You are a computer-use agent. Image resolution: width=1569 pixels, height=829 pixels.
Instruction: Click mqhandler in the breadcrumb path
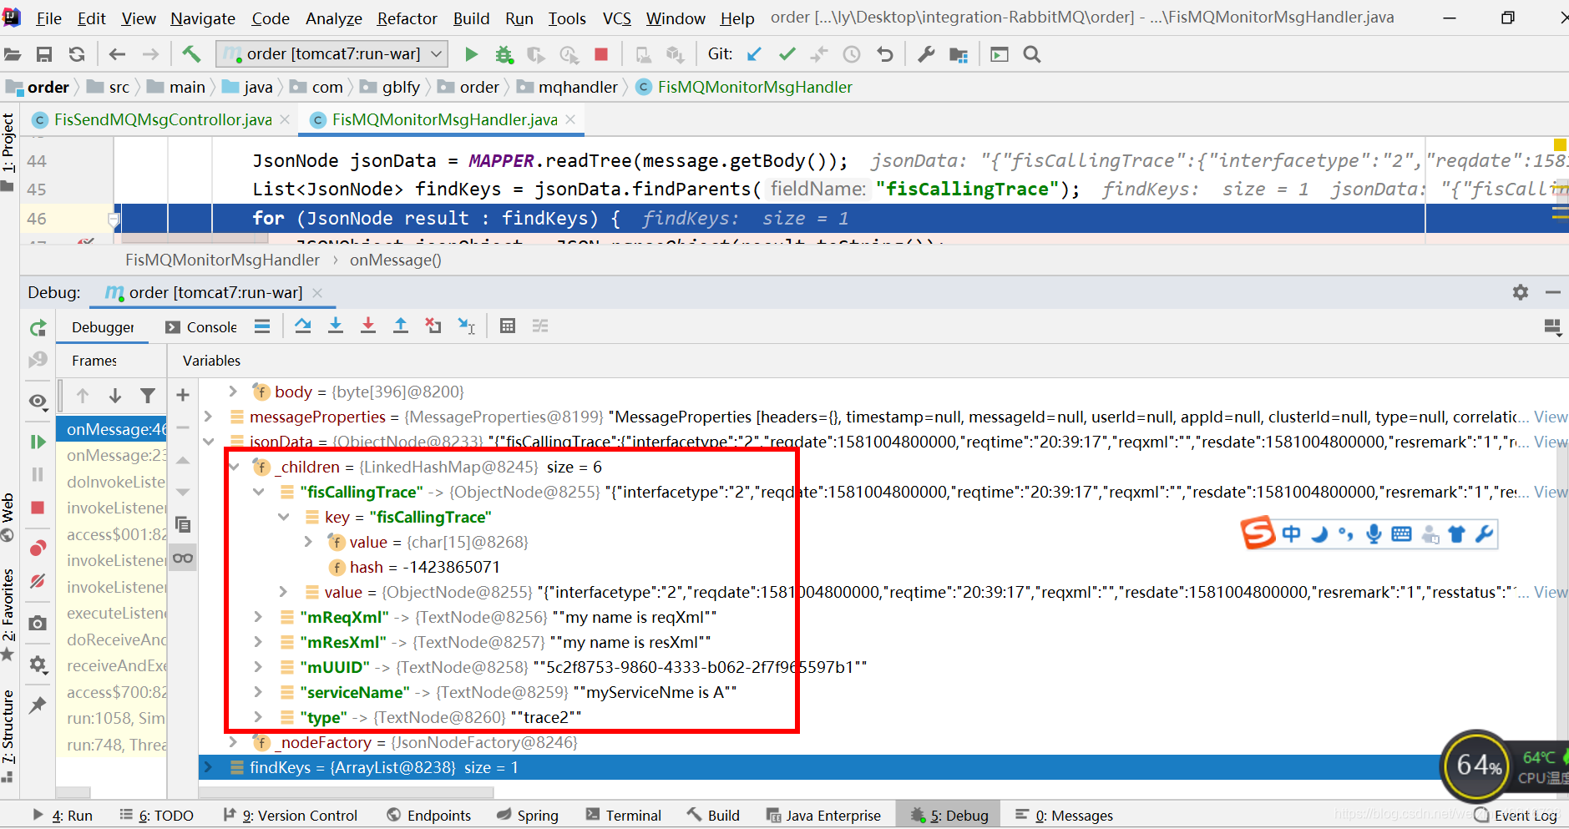[578, 88]
